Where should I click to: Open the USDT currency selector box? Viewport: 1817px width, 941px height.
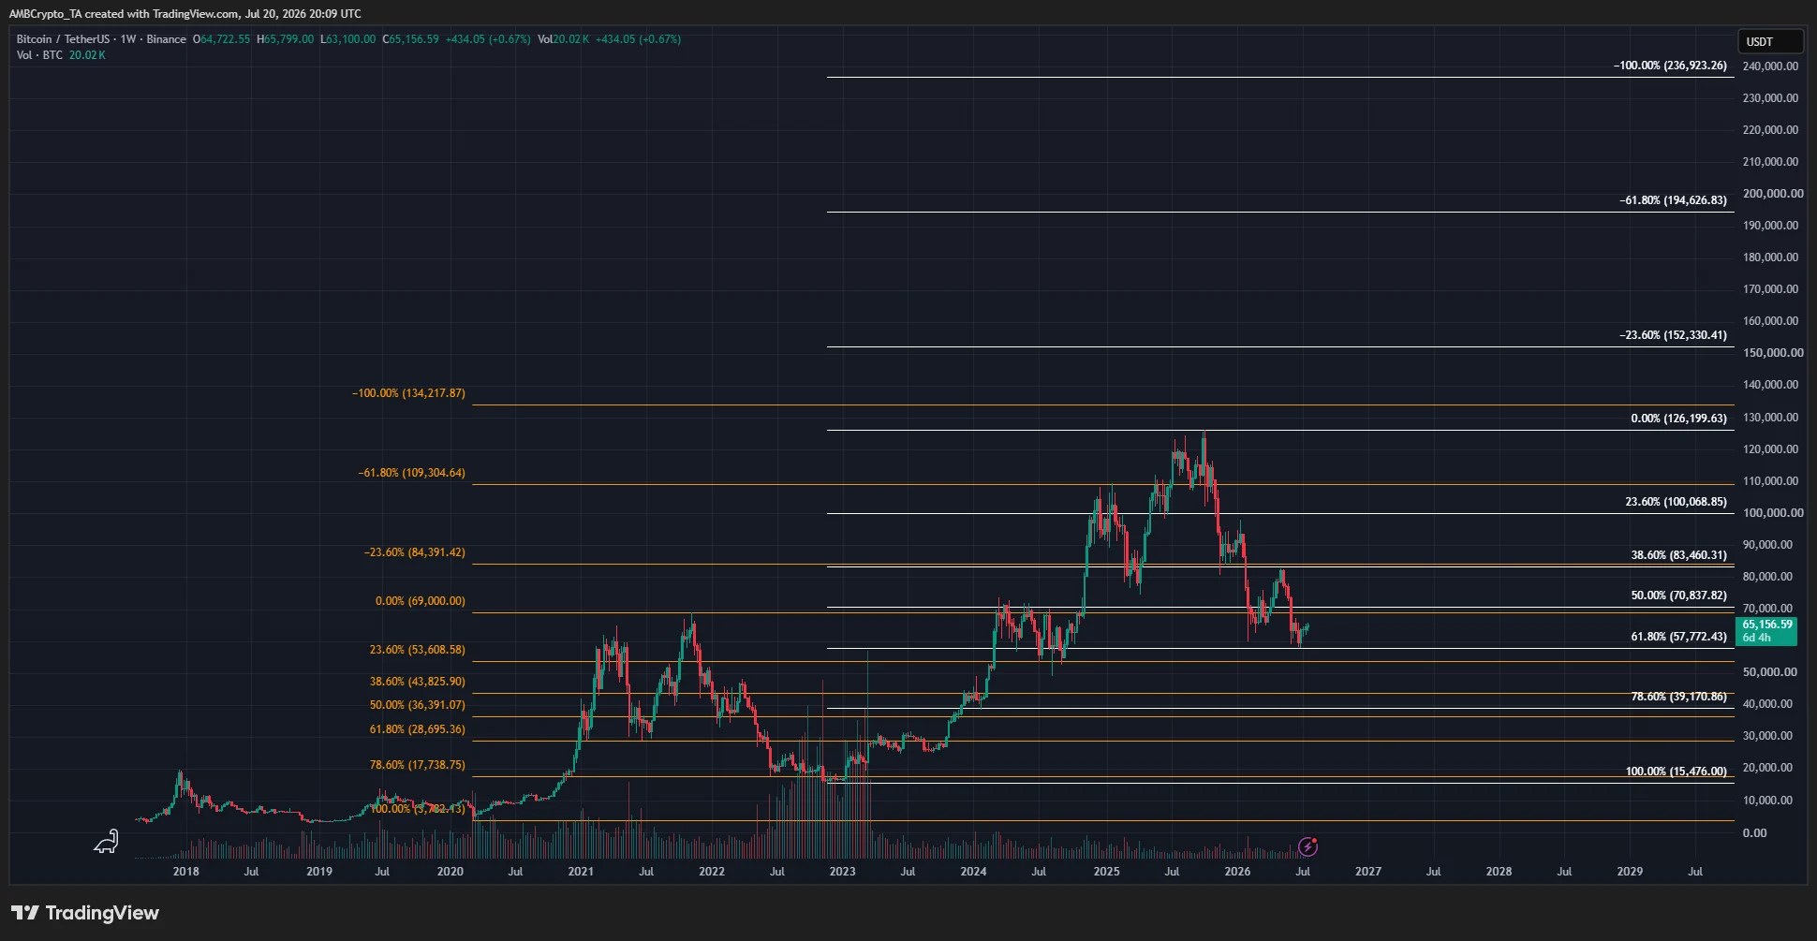pyautogui.click(x=1770, y=41)
